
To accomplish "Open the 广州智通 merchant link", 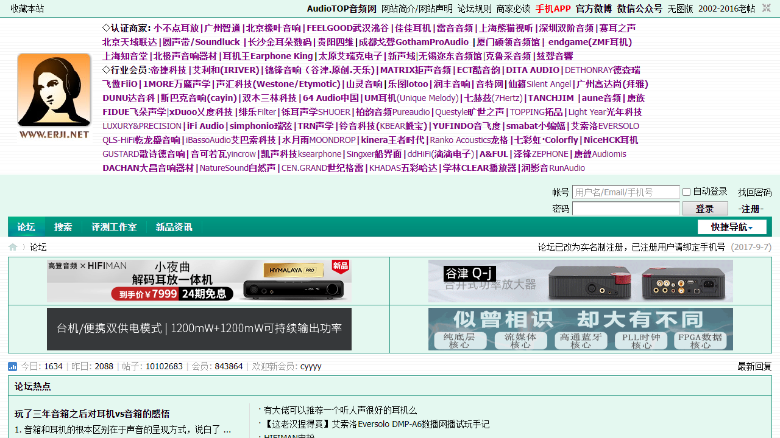I will click(x=222, y=28).
